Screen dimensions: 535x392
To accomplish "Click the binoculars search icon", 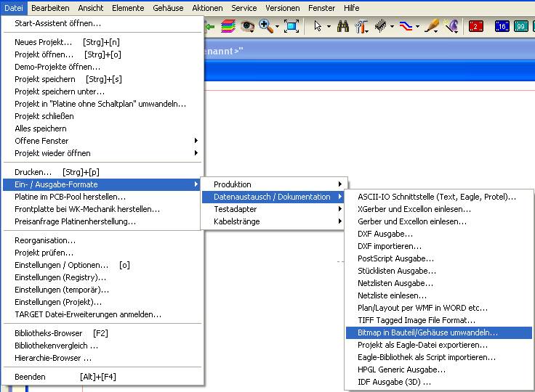I will [x=342, y=26].
